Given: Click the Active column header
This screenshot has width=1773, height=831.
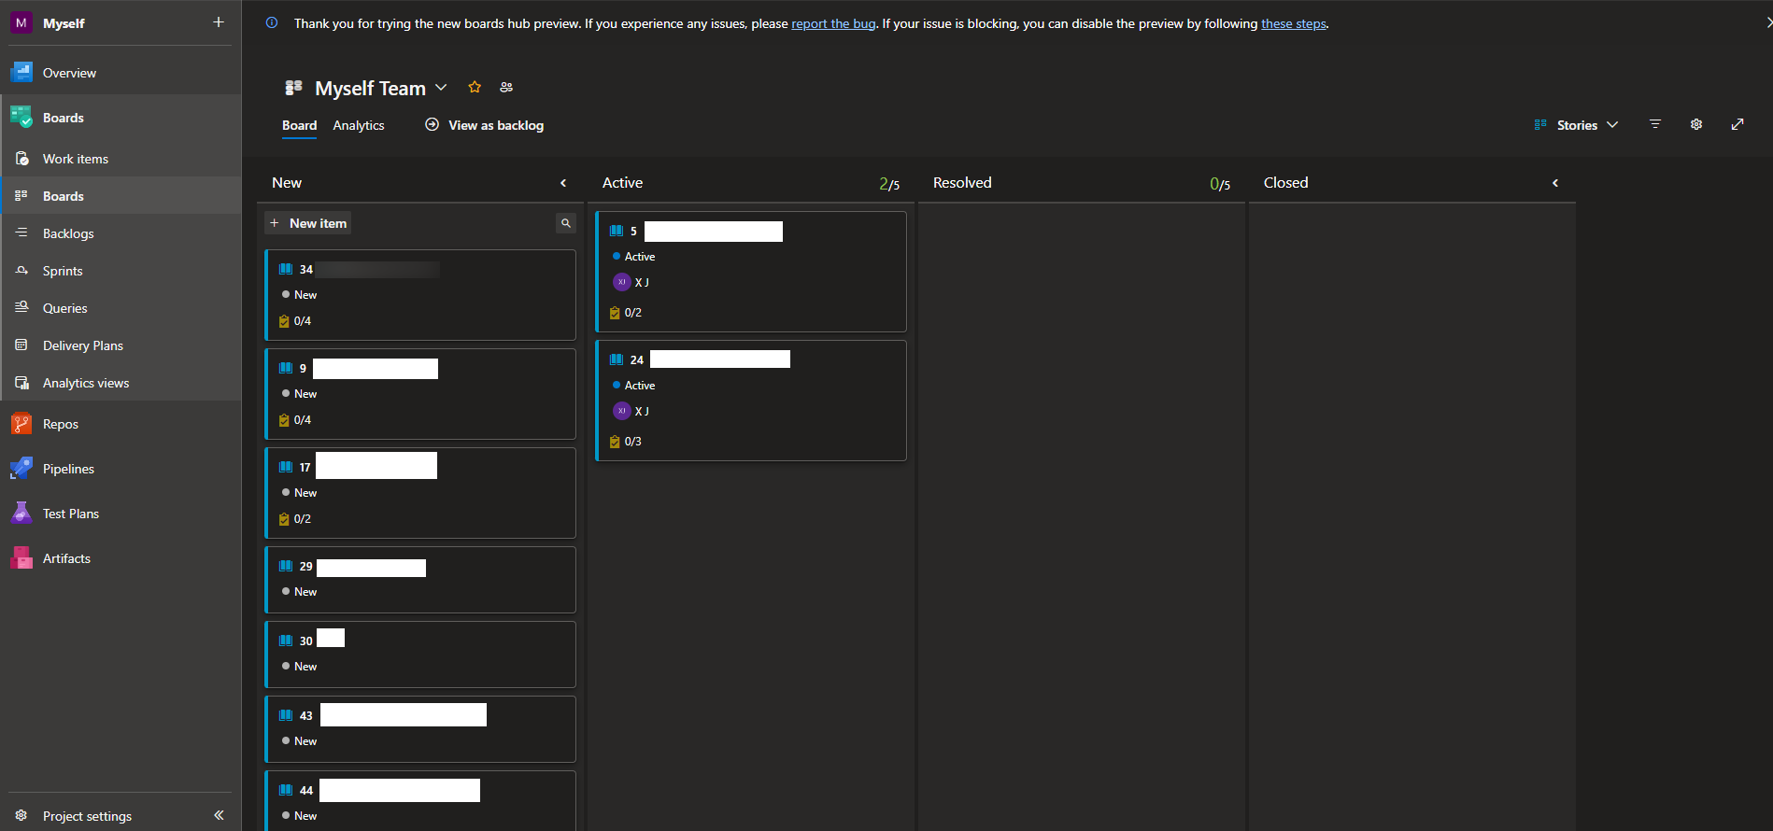Looking at the screenshot, I should tap(622, 183).
